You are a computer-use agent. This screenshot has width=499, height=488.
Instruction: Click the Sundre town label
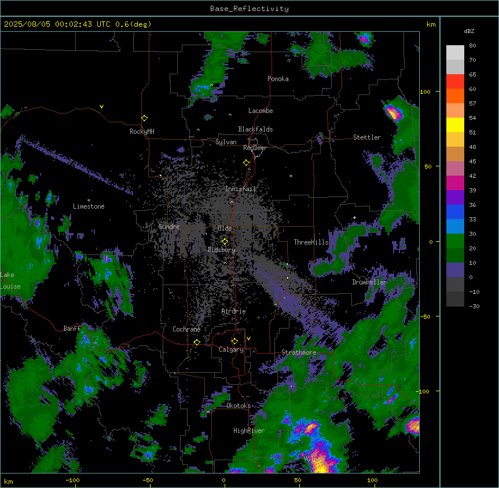pyautogui.click(x=169, y=227)
